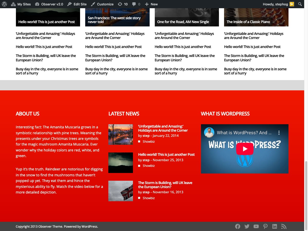
Task: Click Edit Site in admin bar
Action: (77, 4)
